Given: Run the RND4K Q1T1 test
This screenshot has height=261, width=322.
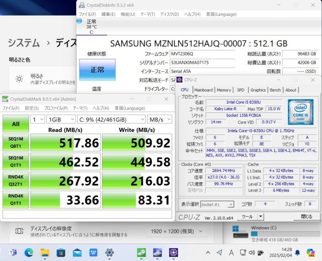Looking at the screenshot, I should (x=15, y=199).
